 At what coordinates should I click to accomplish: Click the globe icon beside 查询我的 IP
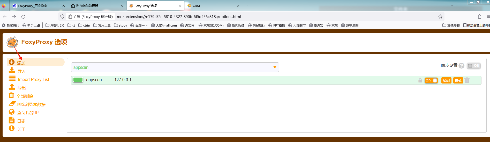(x=12, y=112)
